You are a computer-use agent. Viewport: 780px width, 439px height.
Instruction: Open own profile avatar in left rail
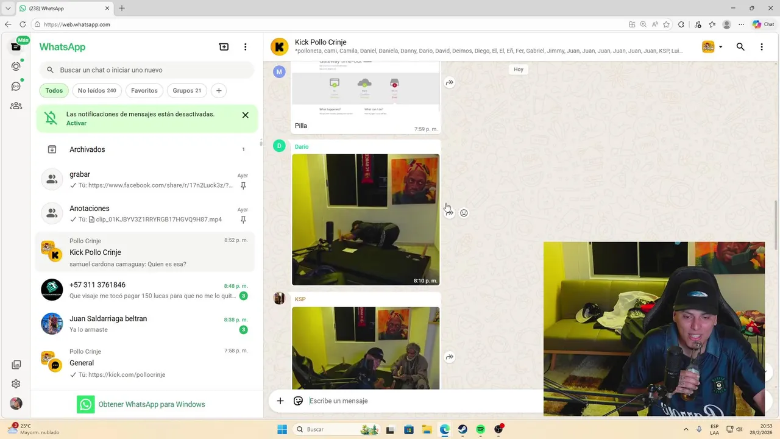(x=16, y=404)
